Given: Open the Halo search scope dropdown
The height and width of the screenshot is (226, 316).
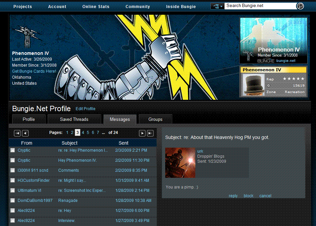Looking at the screenshot, I should 217,6.
